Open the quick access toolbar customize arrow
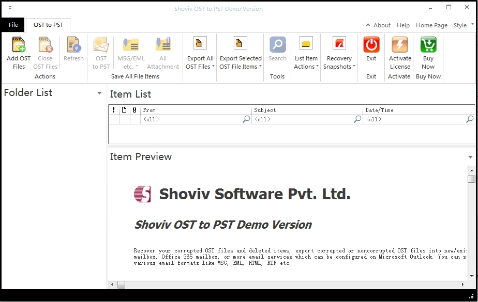 (10, 8)
